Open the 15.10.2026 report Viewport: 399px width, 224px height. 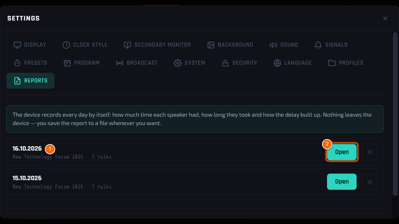342,182
